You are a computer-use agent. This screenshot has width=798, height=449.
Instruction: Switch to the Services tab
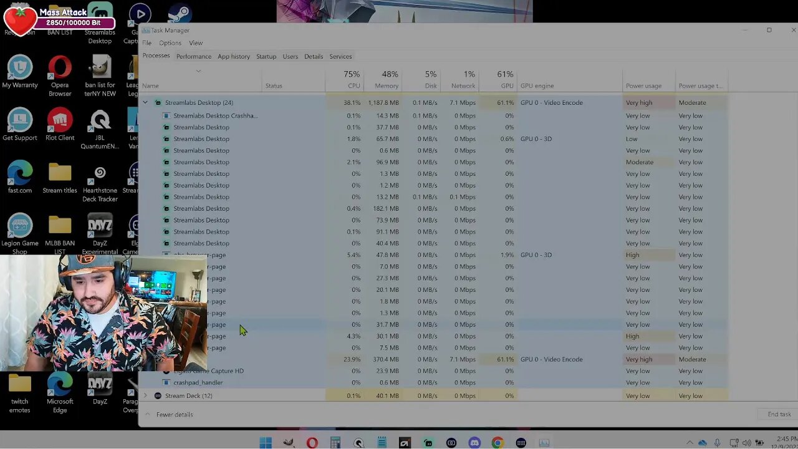pyautogui.click(x=340, y=56)
